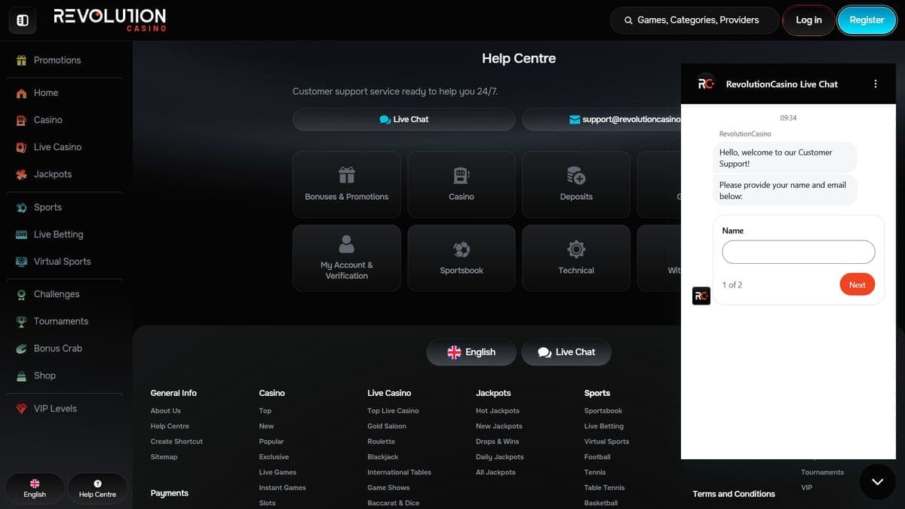Open Drops & Wins footer link
Viewport: 905px width, 509px height.
click(498, 442)
